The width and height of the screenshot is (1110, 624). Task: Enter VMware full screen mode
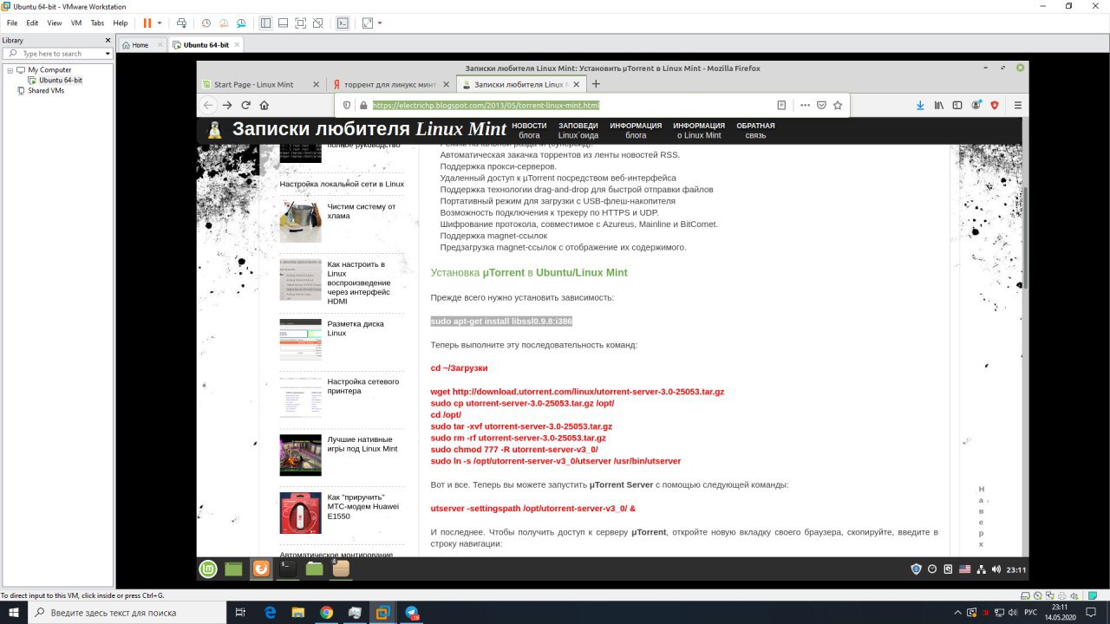pyautogui.click(x=300, y=23)
